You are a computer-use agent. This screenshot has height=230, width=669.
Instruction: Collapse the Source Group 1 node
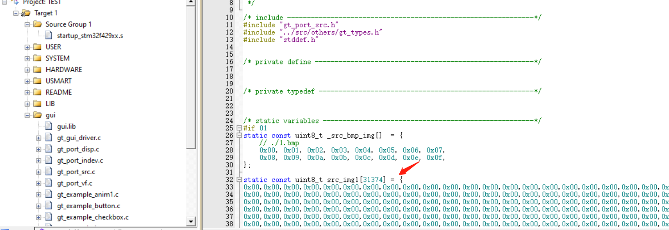click(27, 24)
